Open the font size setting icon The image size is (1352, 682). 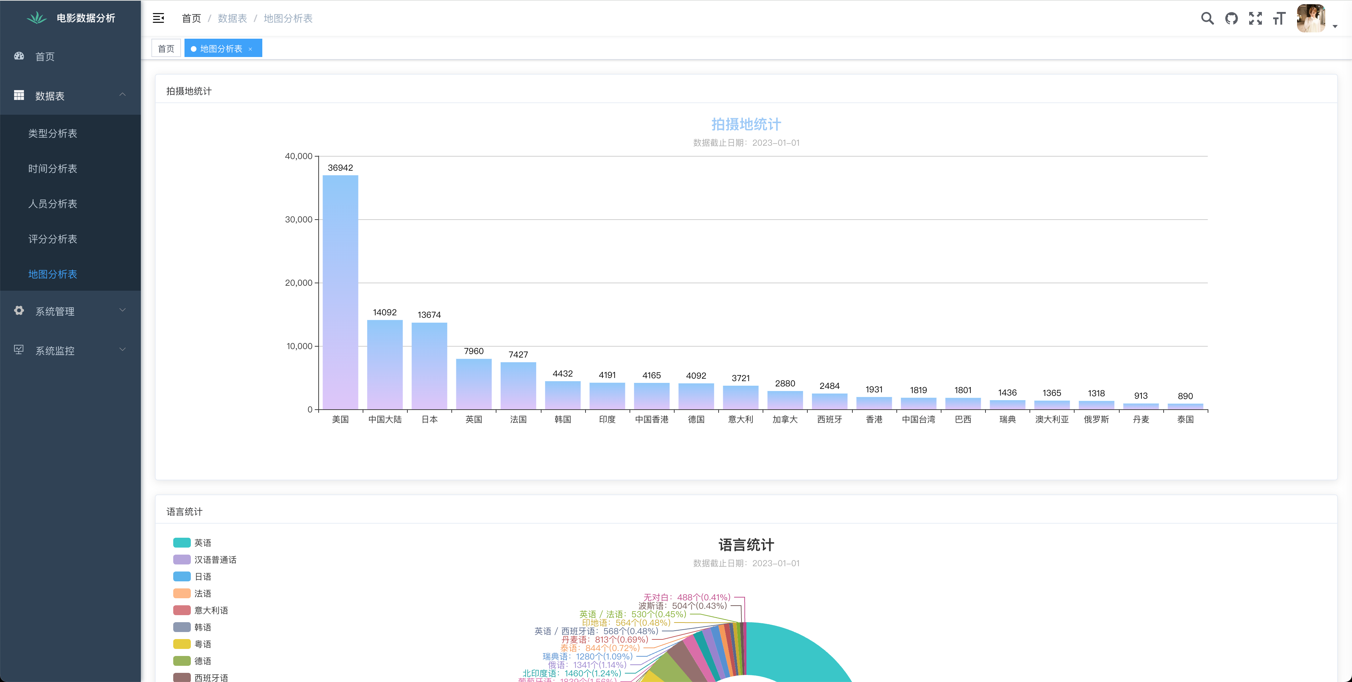coord(1279,18)
